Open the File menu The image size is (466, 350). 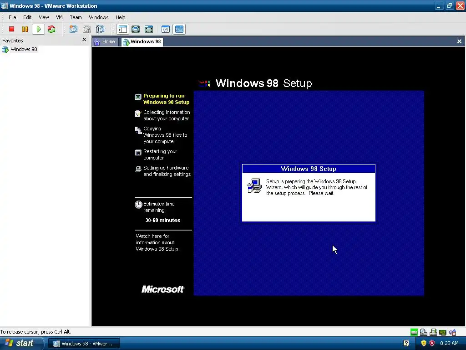point(12,17)
